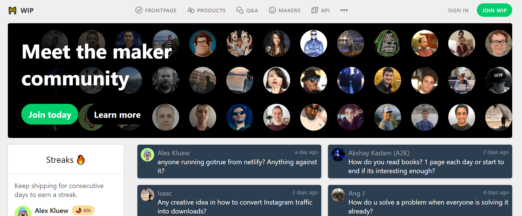Click the avatar with the WIP cap
Screen dimensions: 522x216
pyautogui.click(x=499, y=80)
